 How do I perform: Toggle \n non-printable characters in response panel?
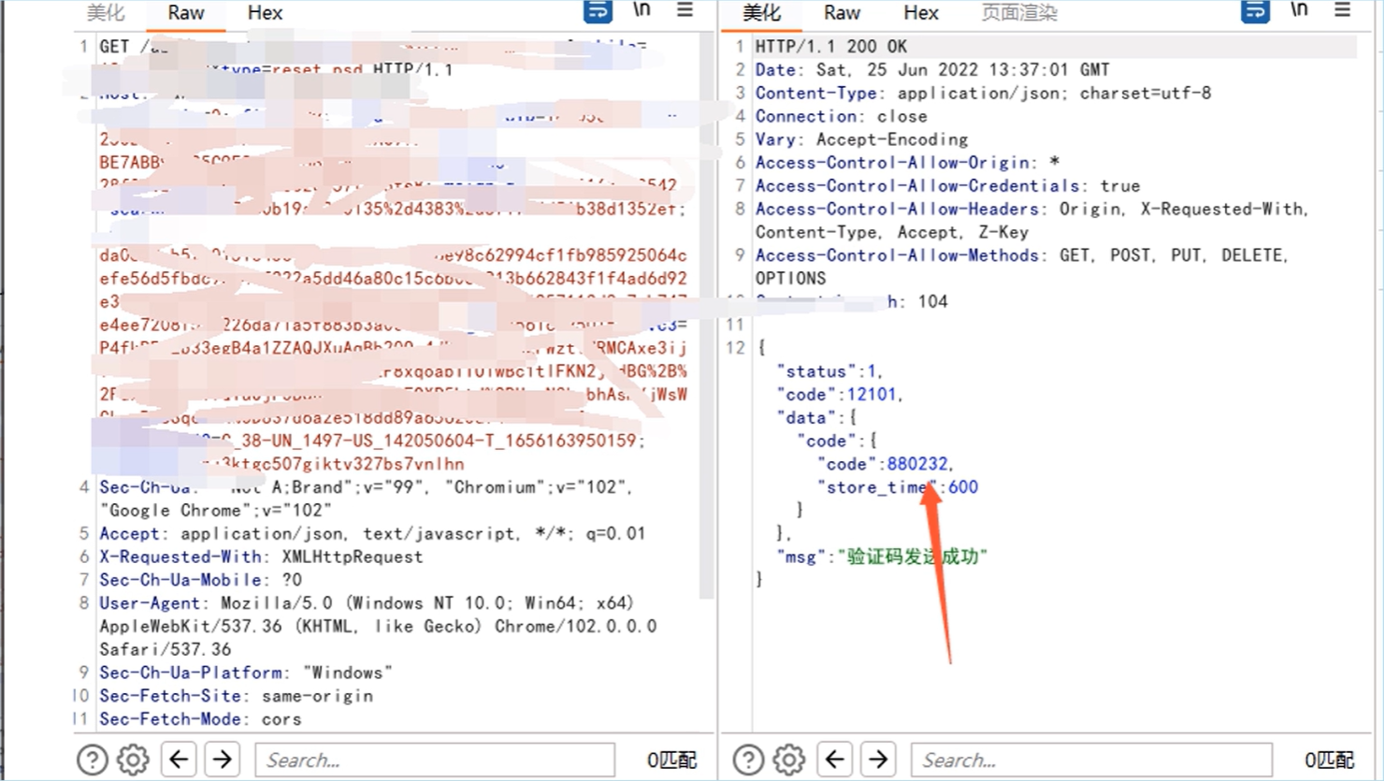point(1299,10)
